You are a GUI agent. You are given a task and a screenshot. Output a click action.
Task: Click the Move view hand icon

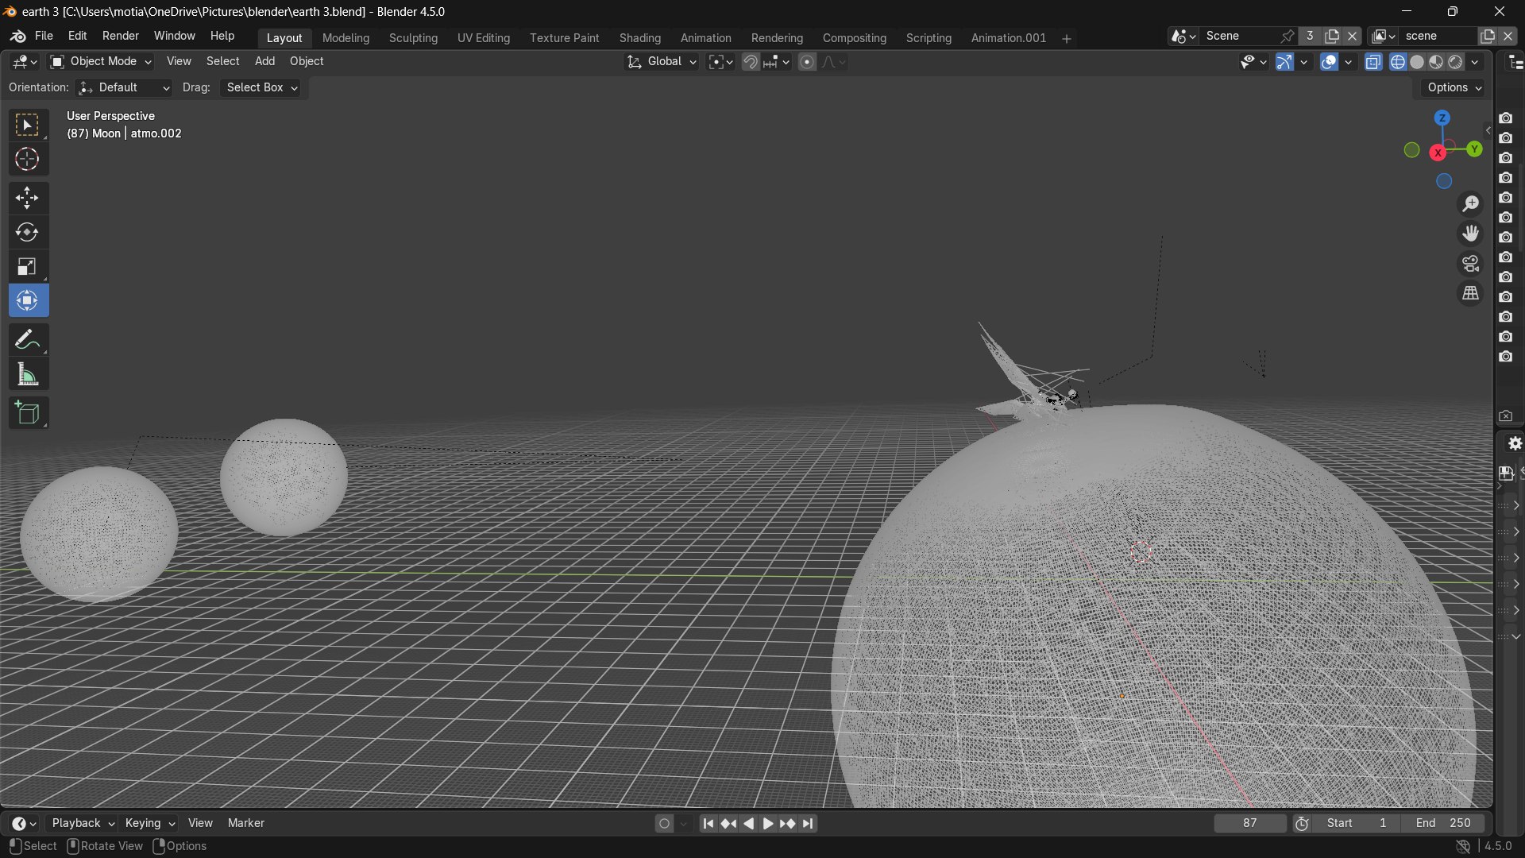click(x=1471, y=234)
